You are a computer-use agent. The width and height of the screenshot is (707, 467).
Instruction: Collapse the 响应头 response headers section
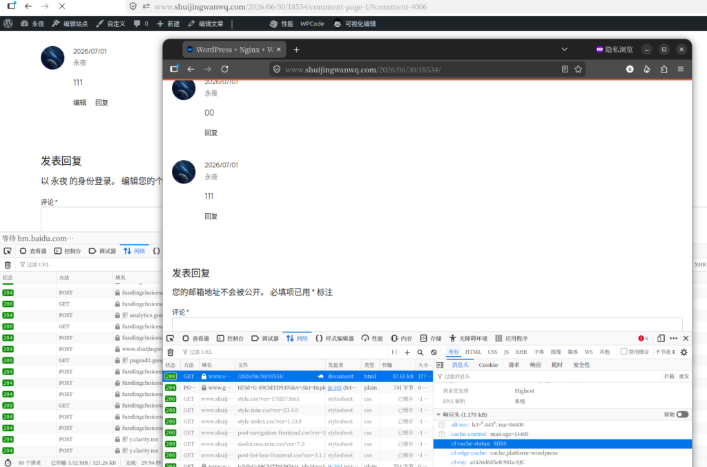[438, 415]
